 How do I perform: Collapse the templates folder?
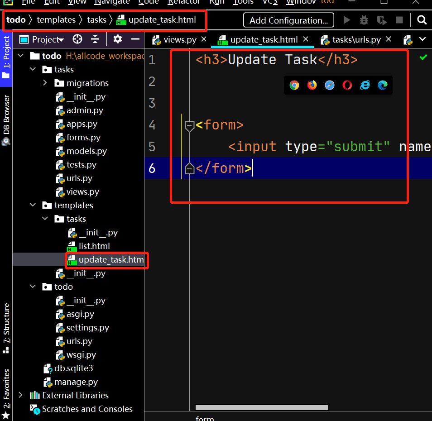click(x=33, y=205)
